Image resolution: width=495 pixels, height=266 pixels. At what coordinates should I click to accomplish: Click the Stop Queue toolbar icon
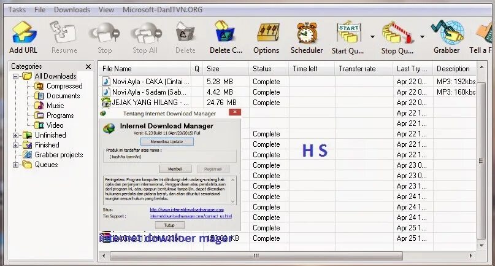[397, 33]
